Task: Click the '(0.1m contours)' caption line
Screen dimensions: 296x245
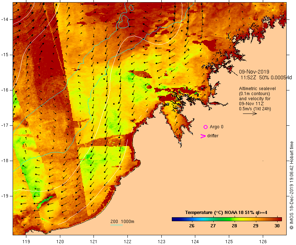Action: [x=254, y=94]
